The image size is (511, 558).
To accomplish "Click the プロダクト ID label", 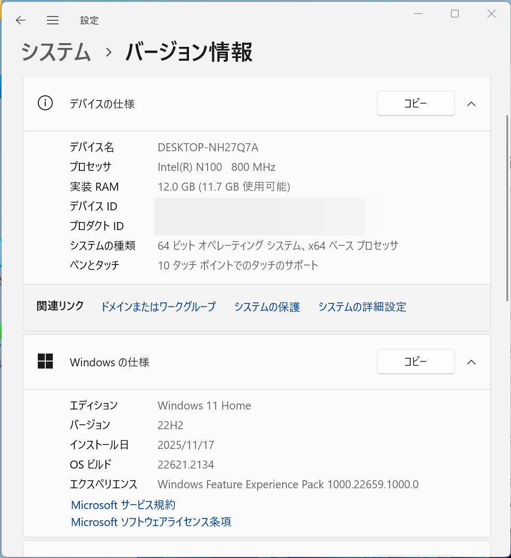I will click(x=96, y=226).
